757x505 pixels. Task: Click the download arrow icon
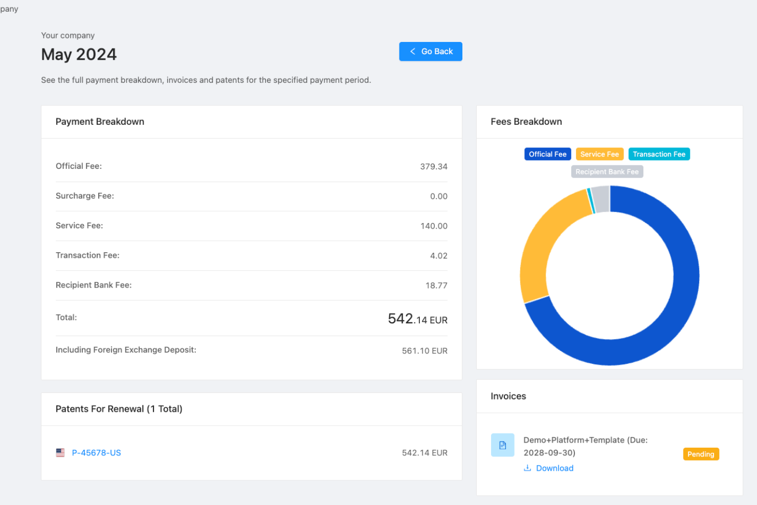tap(527, 468)
